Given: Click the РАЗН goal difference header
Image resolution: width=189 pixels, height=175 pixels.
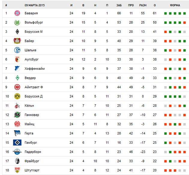Looking at the screenshot, I should (x=143, y=5).
